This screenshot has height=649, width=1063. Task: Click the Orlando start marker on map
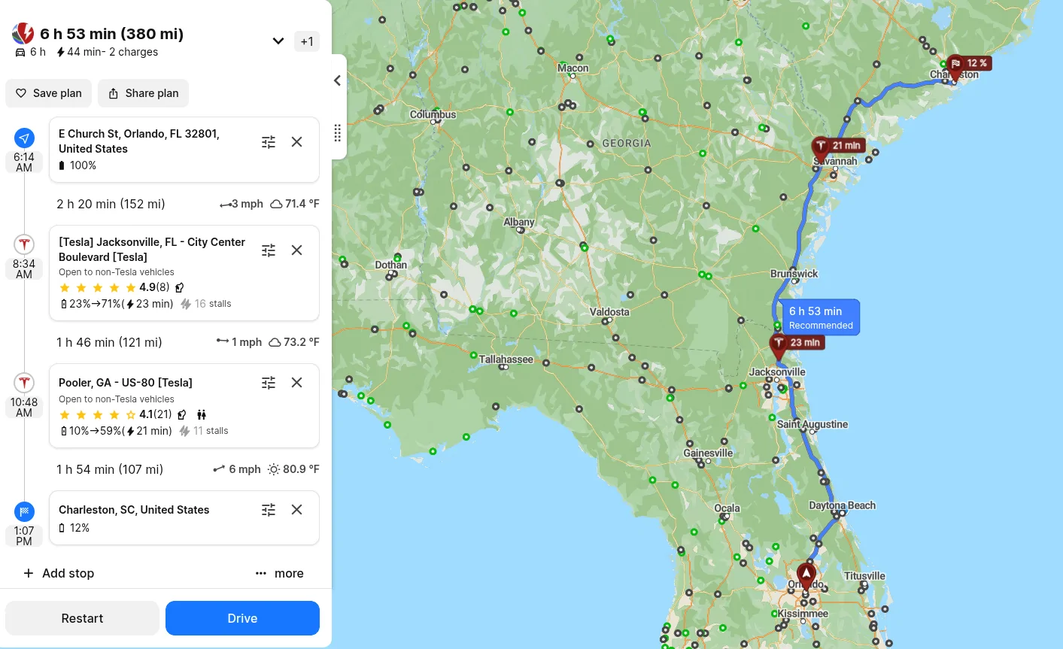coord(806,577)
